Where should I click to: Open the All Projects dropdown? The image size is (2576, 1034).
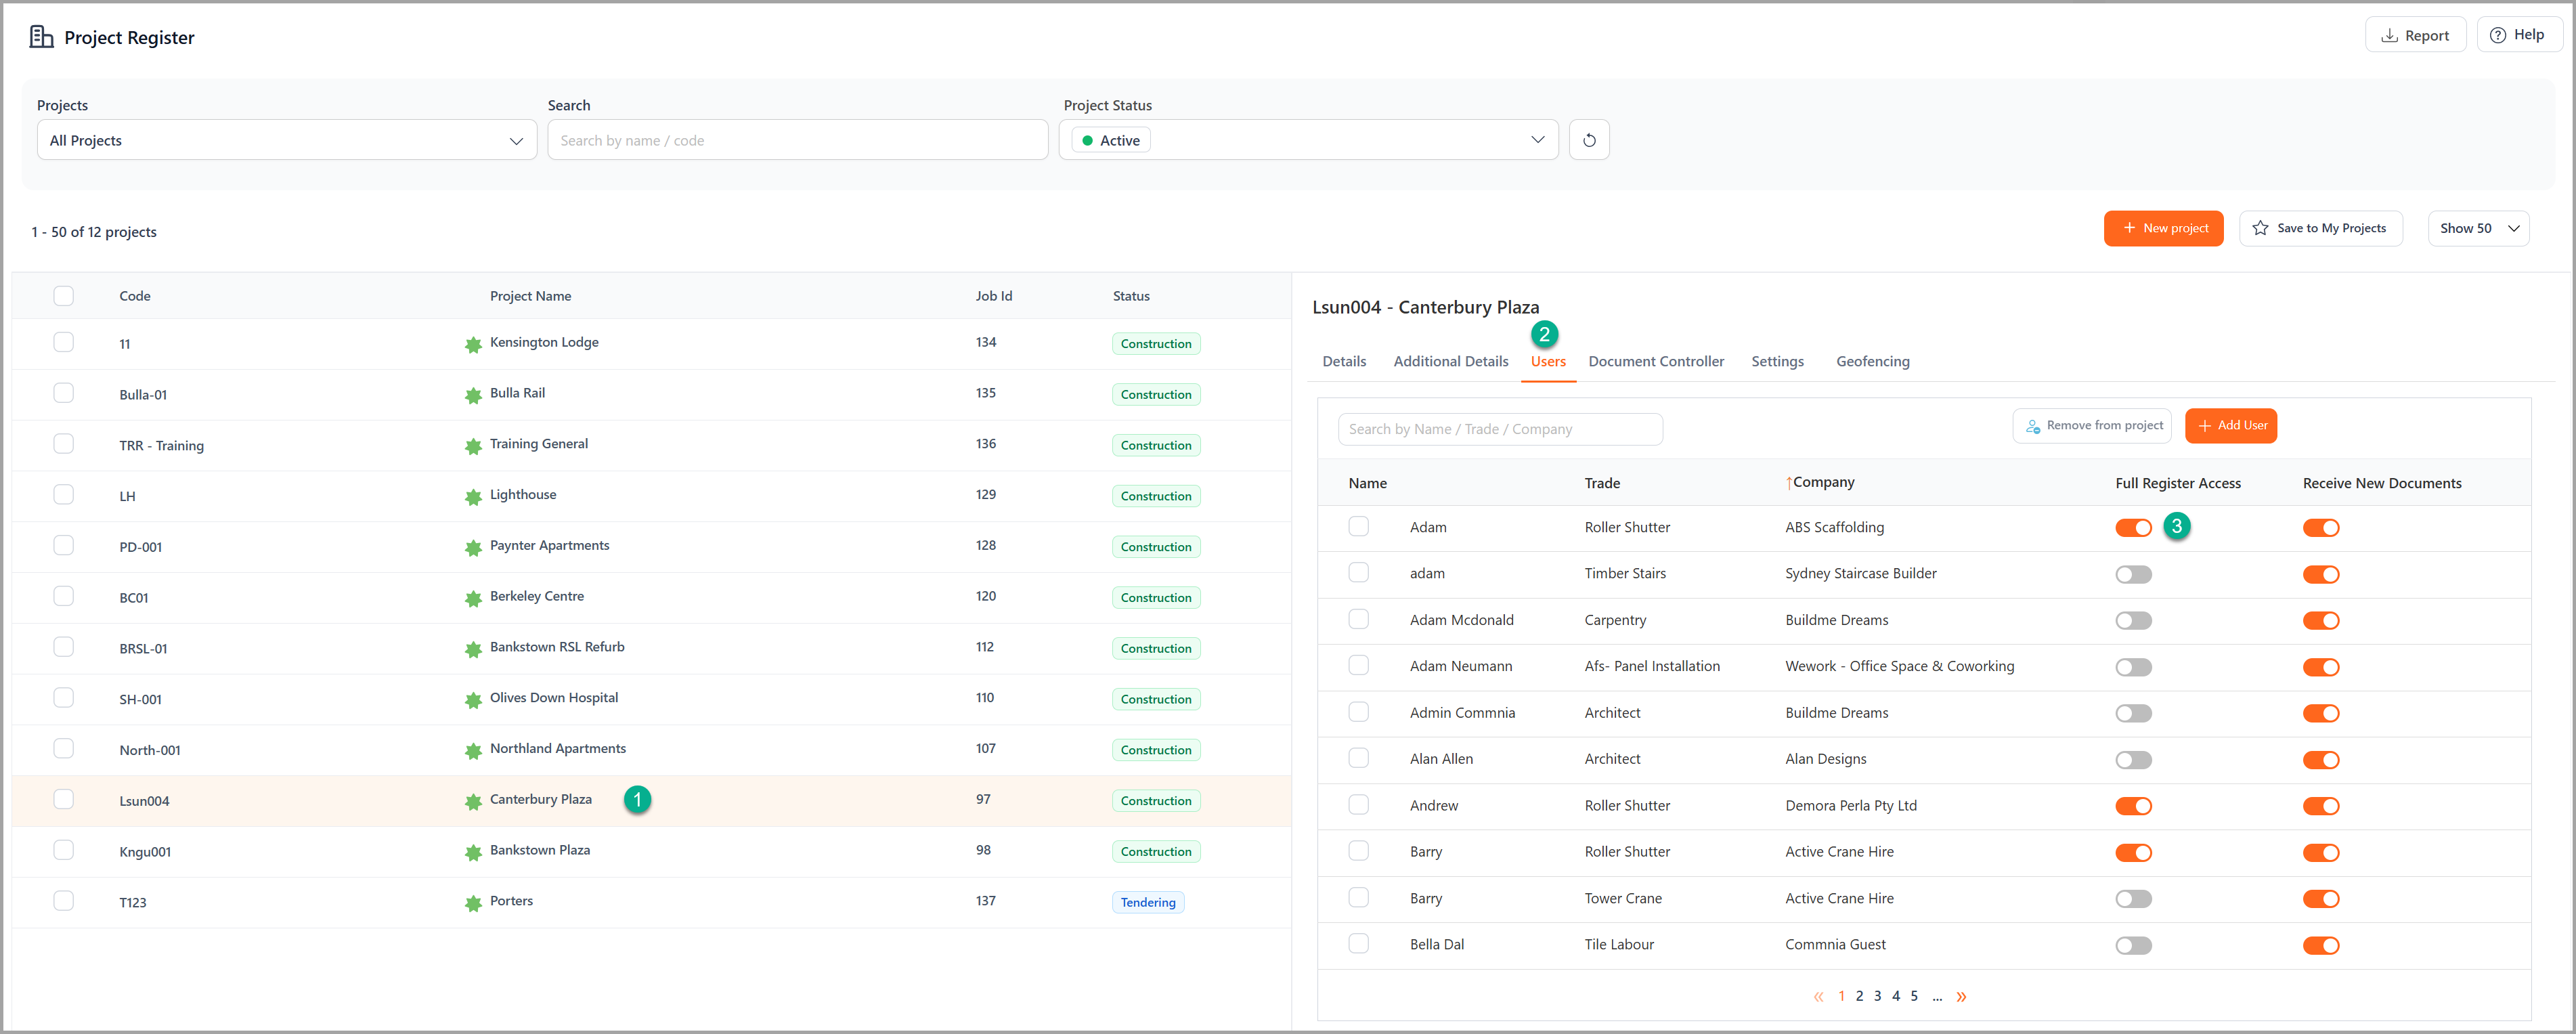tap(286, 140)
